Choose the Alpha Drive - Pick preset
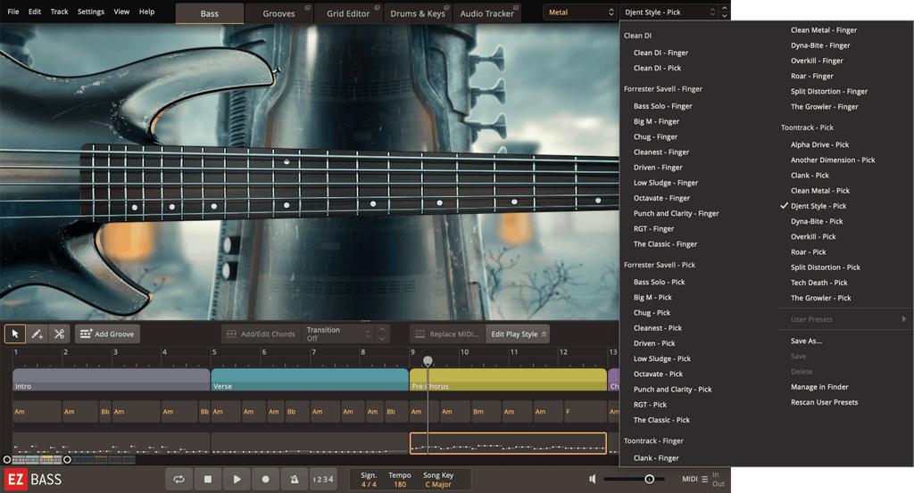 click(x=819, y=145)
